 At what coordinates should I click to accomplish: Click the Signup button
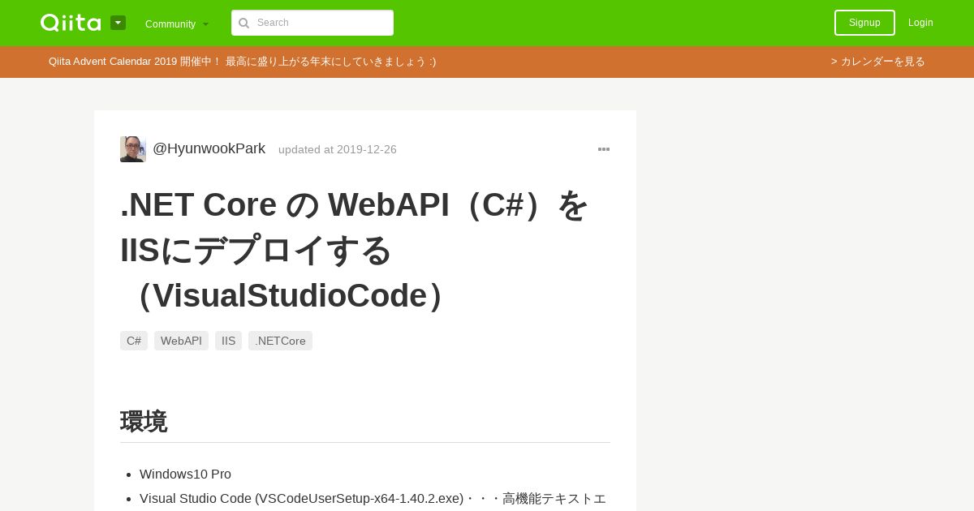864,23
